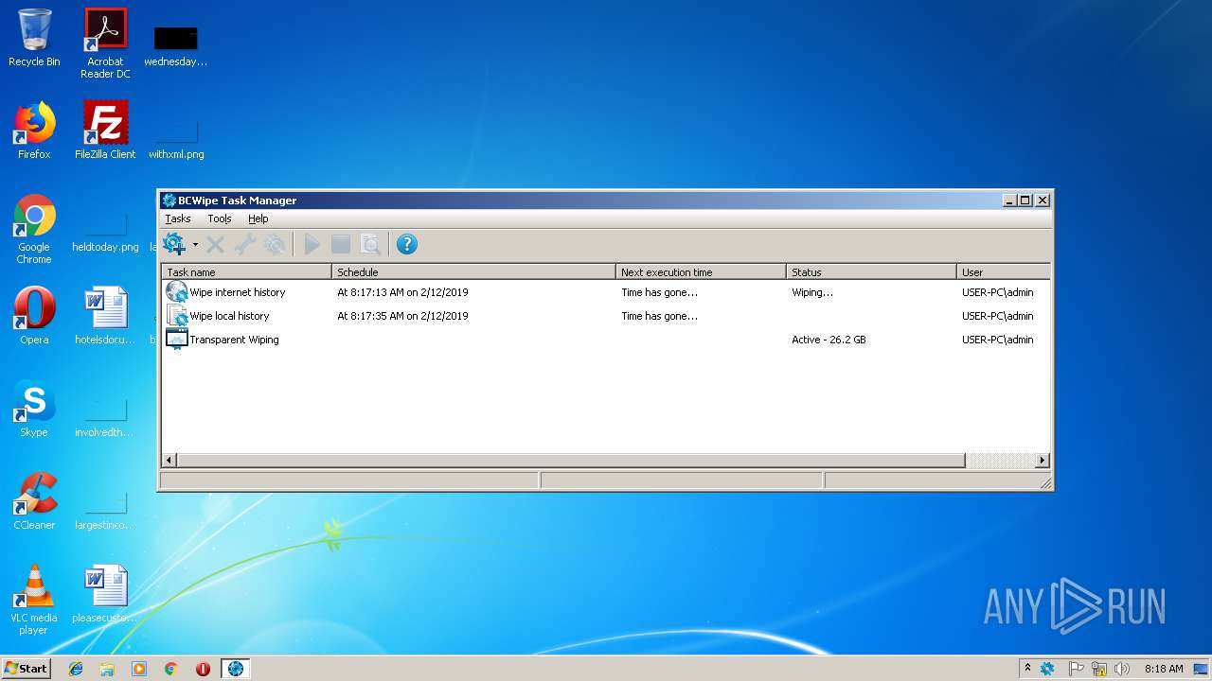Sort by the Task name column header

(247, 271)
